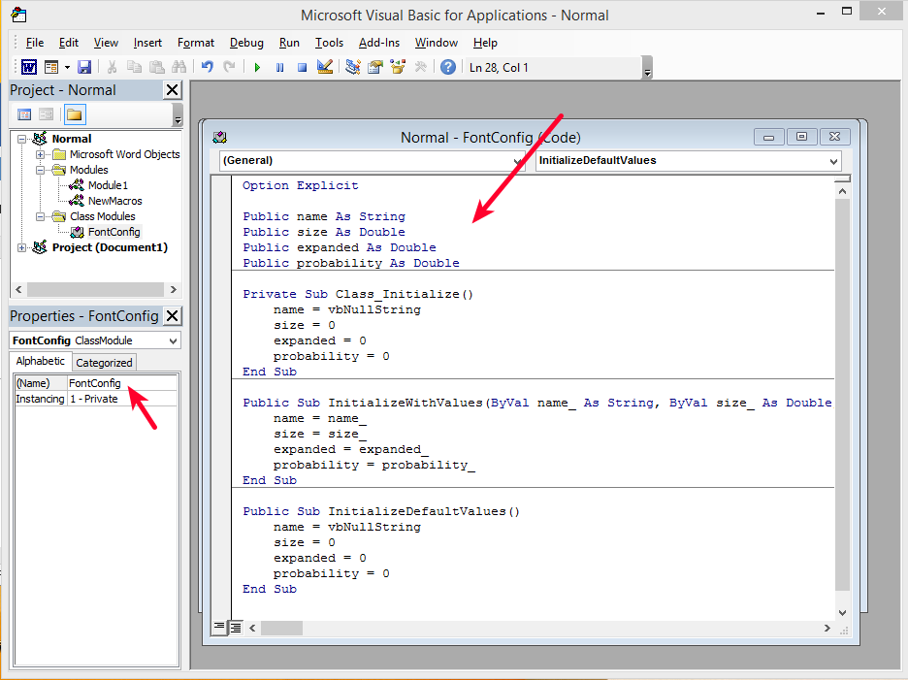Viewport: 908px width, 680px height.
Task: Click the Redo toolbar icon
Action: (x=229, y=67)
